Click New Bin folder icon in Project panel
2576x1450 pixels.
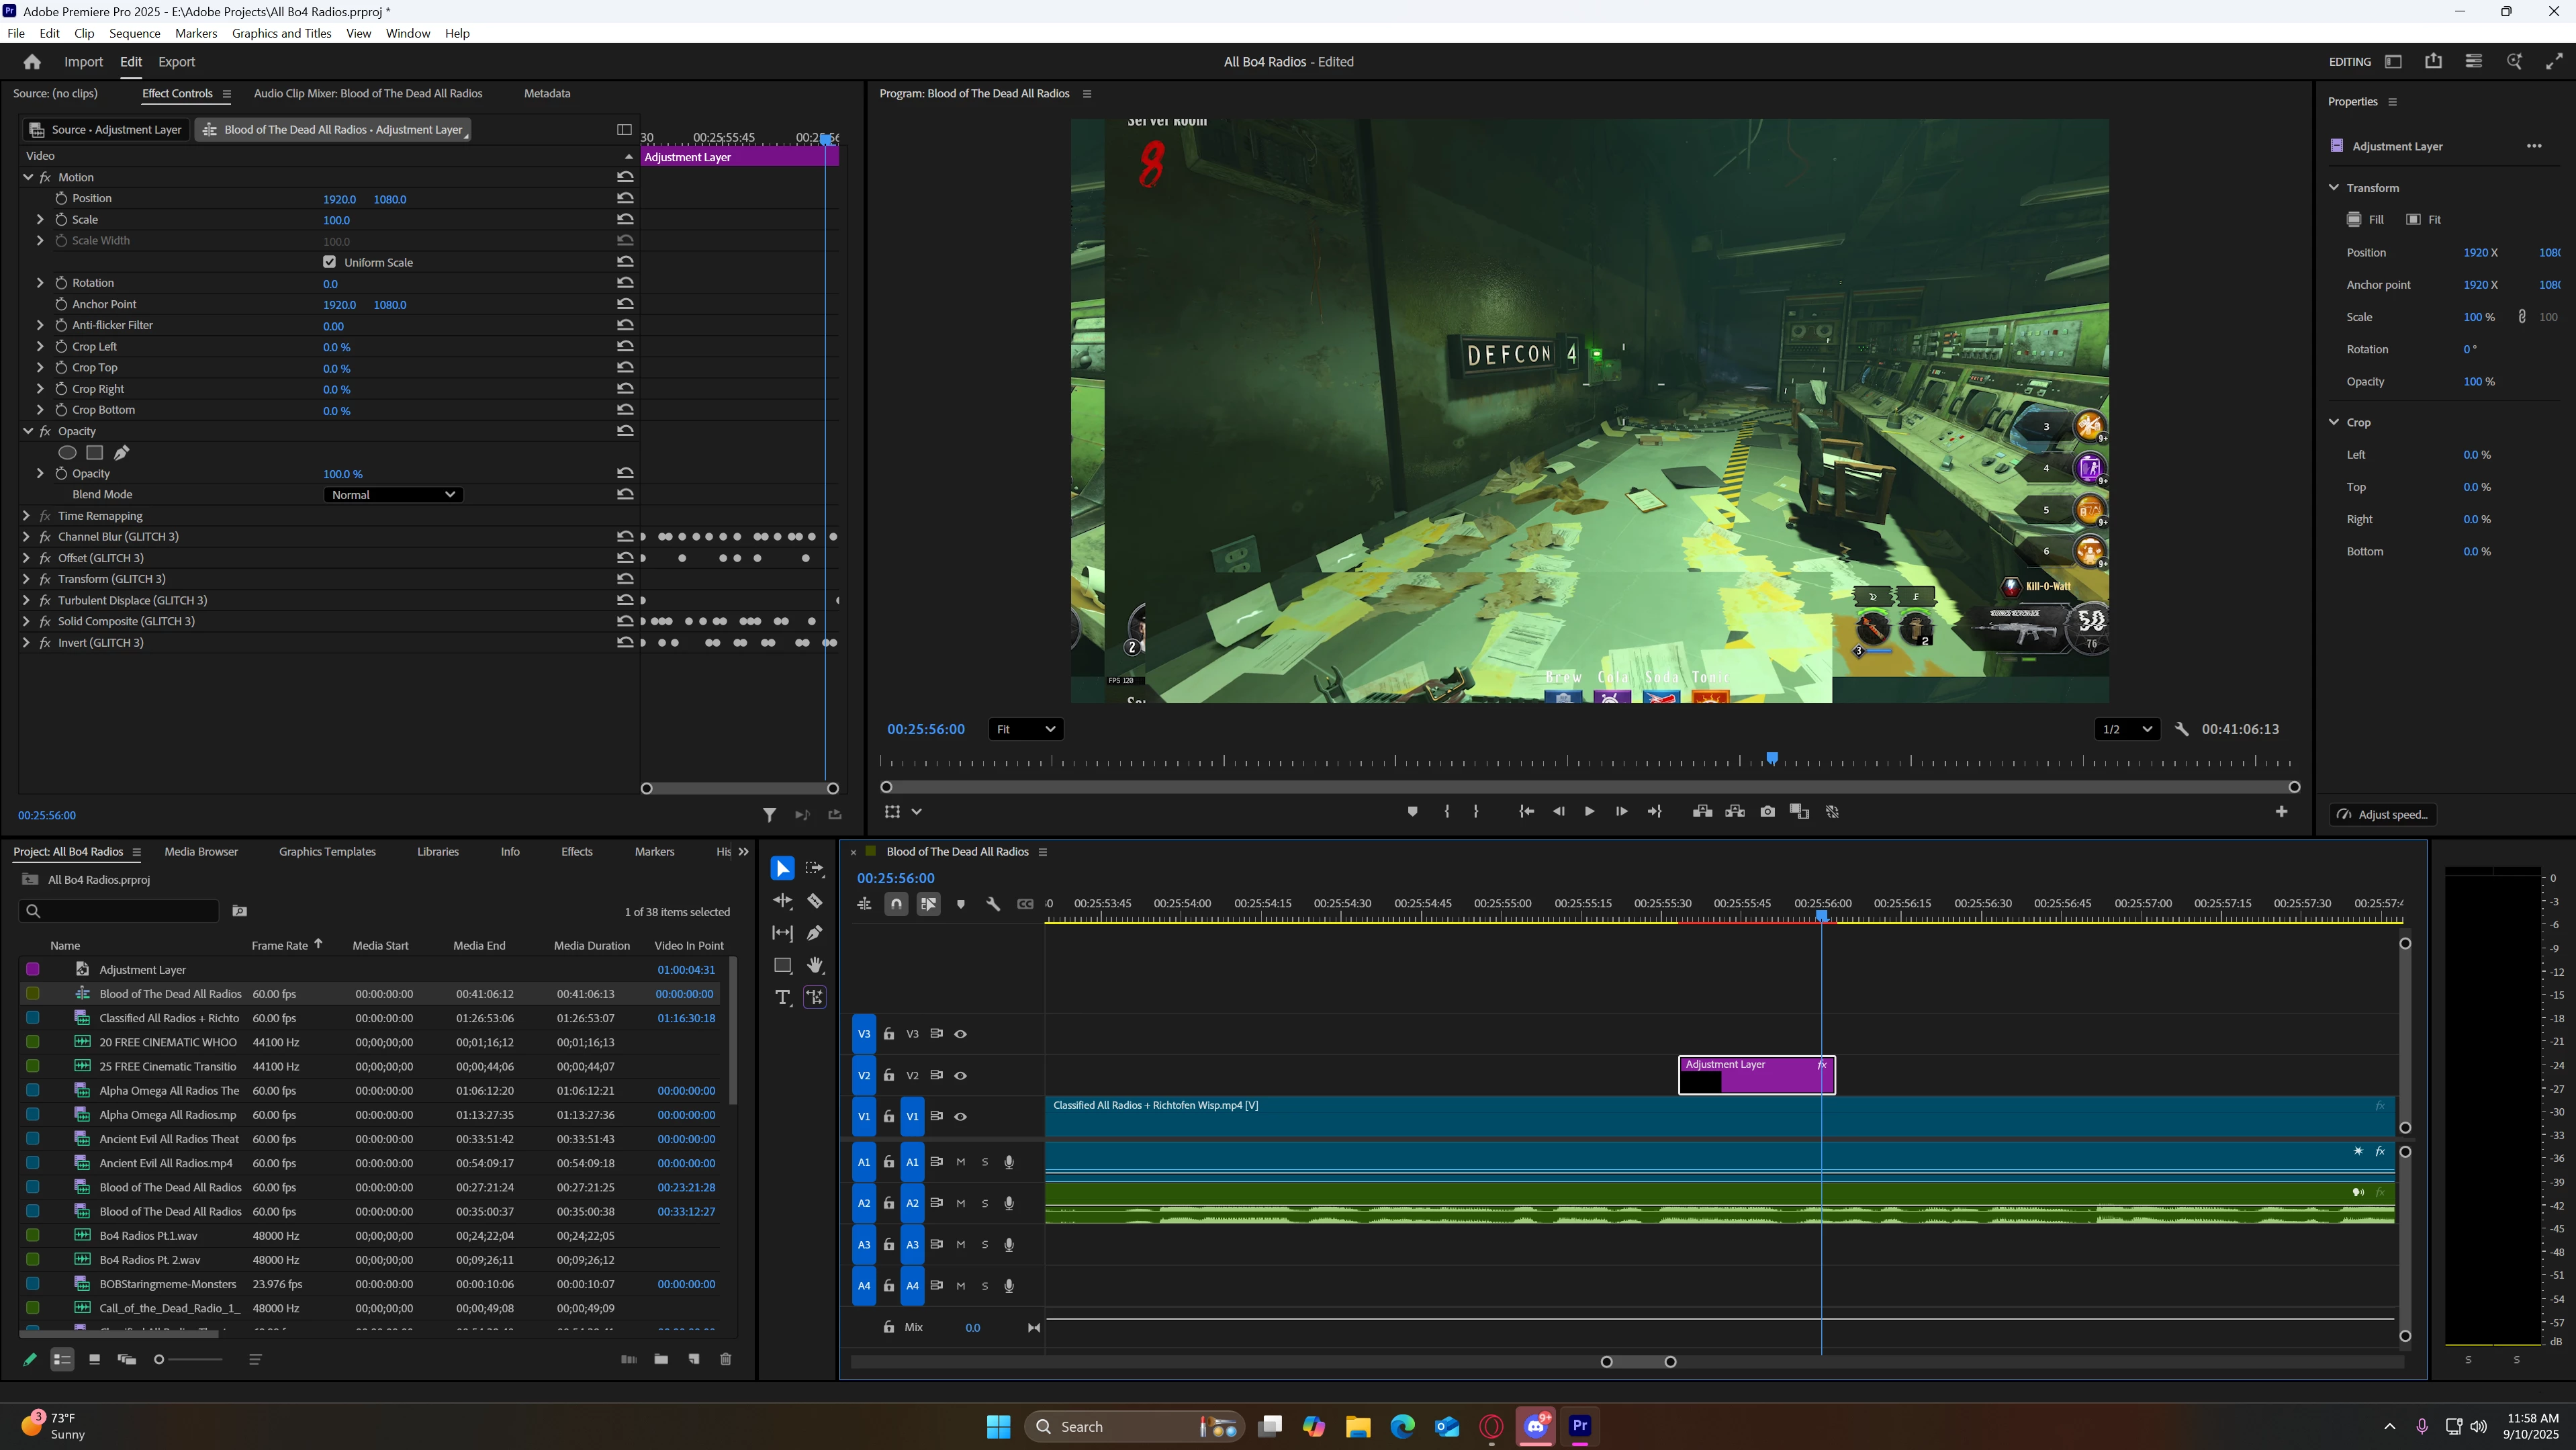click(x=661, y=1359)
